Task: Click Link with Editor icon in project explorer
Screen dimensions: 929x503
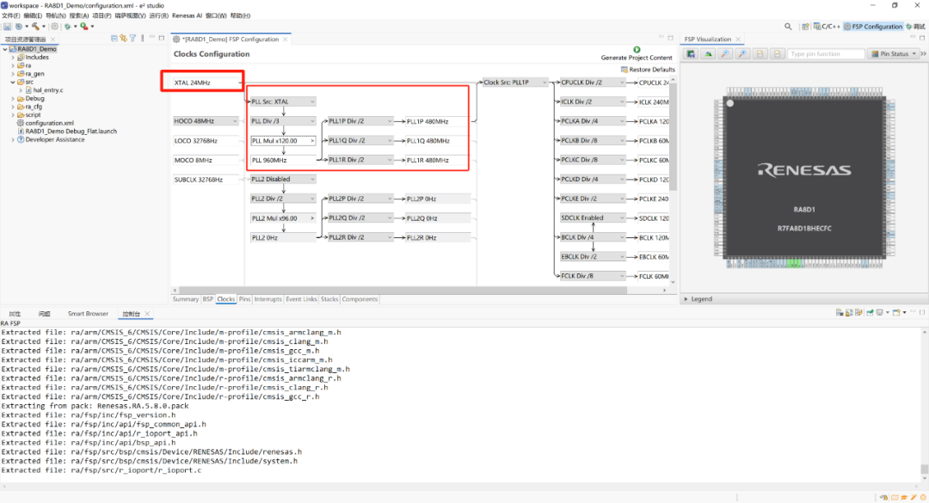Action: point(123,39)
